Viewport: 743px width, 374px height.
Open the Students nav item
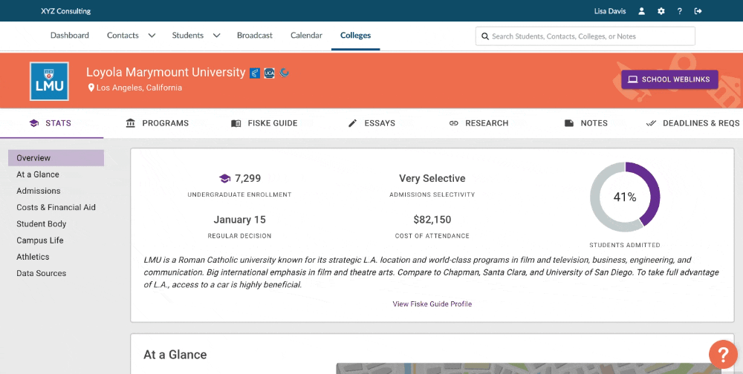pyautogui.click(x=188, y=36)
